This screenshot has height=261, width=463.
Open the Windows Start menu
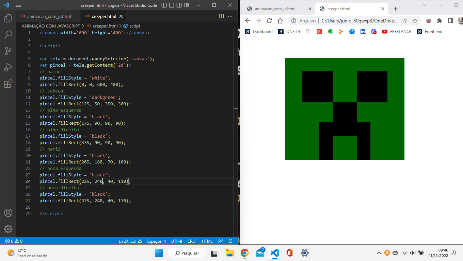(x=159, y=253)
